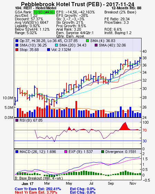155x194 pixels.
Task: Click the 'Earn. Surprise 4/4Qtr:1' text
Action: coord(75,33)
